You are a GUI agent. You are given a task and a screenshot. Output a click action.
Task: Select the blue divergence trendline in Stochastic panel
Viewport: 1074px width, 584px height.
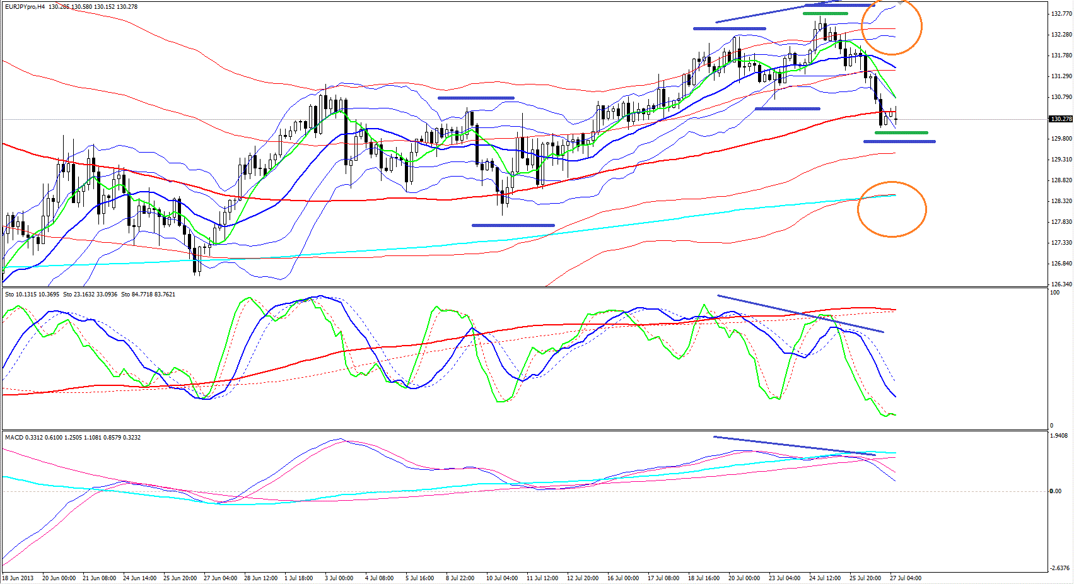[x=800, y=313]
